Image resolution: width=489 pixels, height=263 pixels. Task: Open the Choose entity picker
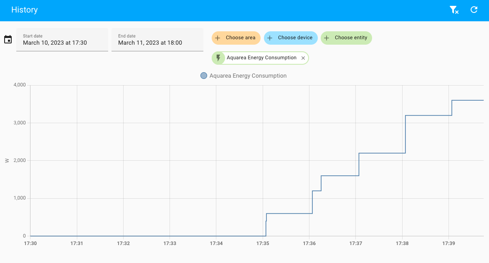coord(351,38)
